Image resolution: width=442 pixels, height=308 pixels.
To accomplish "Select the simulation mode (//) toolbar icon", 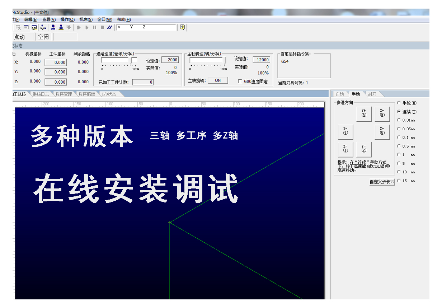I will point(109,27).
